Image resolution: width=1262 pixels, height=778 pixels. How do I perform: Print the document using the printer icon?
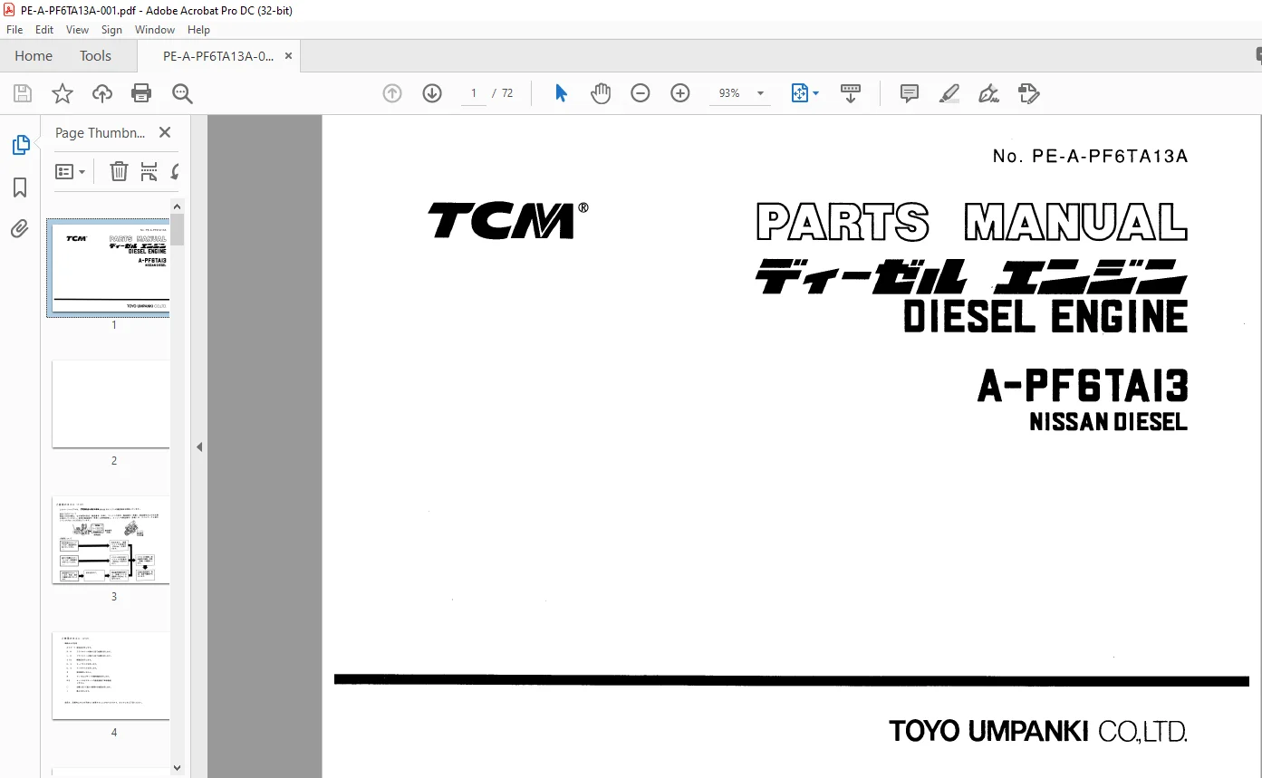(141, 93)
